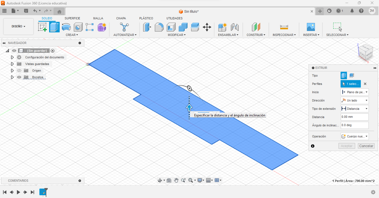Click the Cancelar button

click(x=366, y=146)
